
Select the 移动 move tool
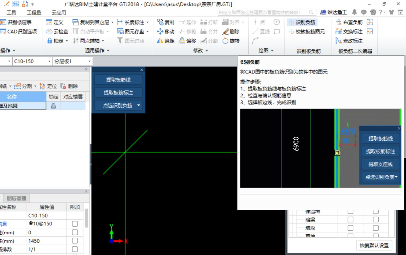tap(166, 32)
